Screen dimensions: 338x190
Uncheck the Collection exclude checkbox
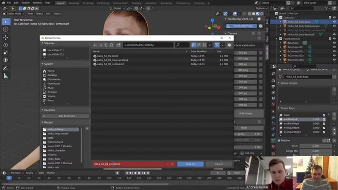pyautogui.click(x=330, y=17)
